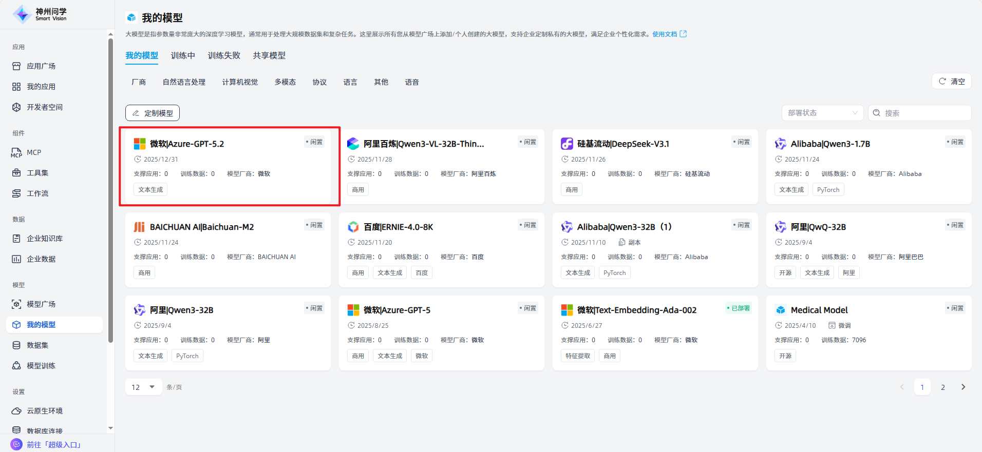Navigate to 模型广场
982x452 pixels.
tap(41, 304)
